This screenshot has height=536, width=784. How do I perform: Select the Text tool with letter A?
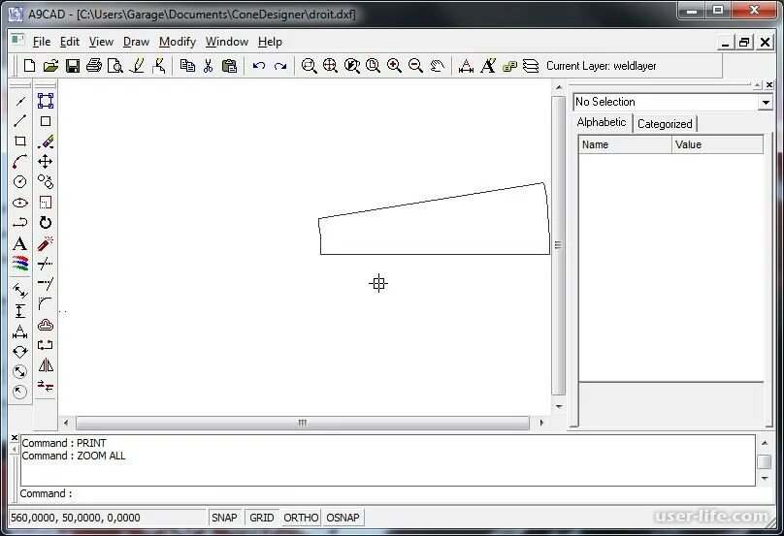(20, 244)
